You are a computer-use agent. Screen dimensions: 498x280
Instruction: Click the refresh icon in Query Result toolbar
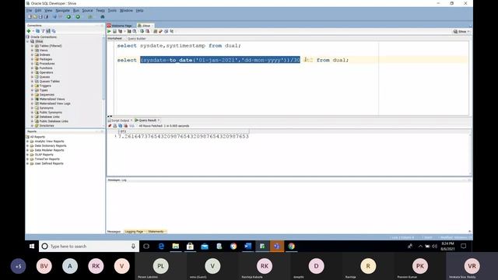(x=121, y=126)
